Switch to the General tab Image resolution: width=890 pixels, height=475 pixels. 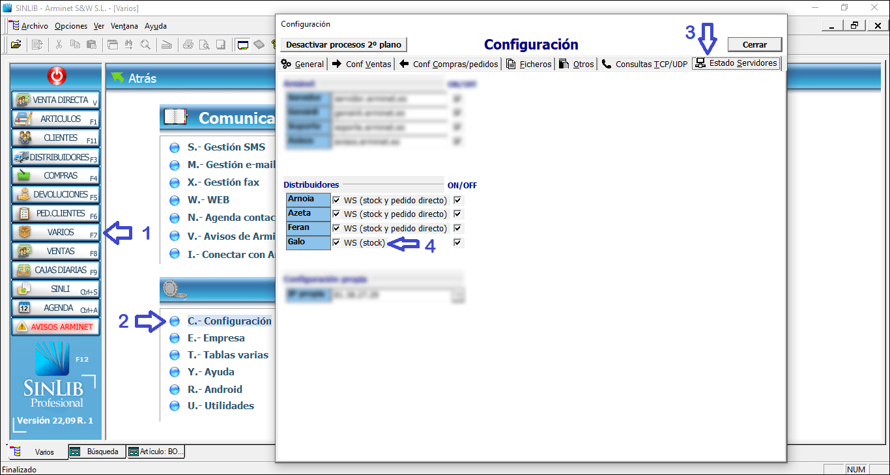click(x=302, y=64)
